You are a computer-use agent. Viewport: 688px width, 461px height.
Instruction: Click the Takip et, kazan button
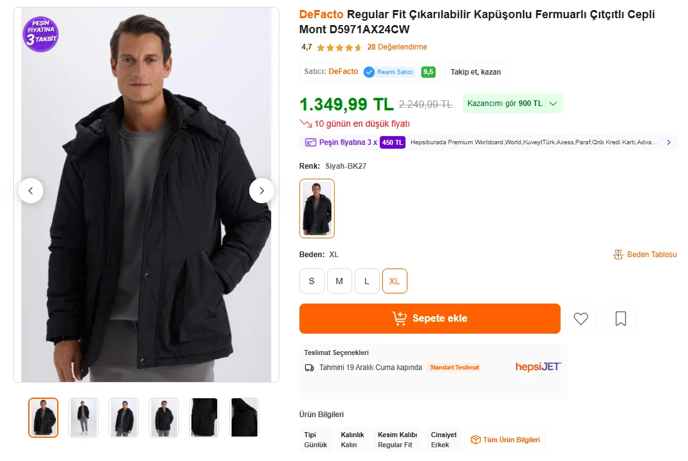coord(475,72)
